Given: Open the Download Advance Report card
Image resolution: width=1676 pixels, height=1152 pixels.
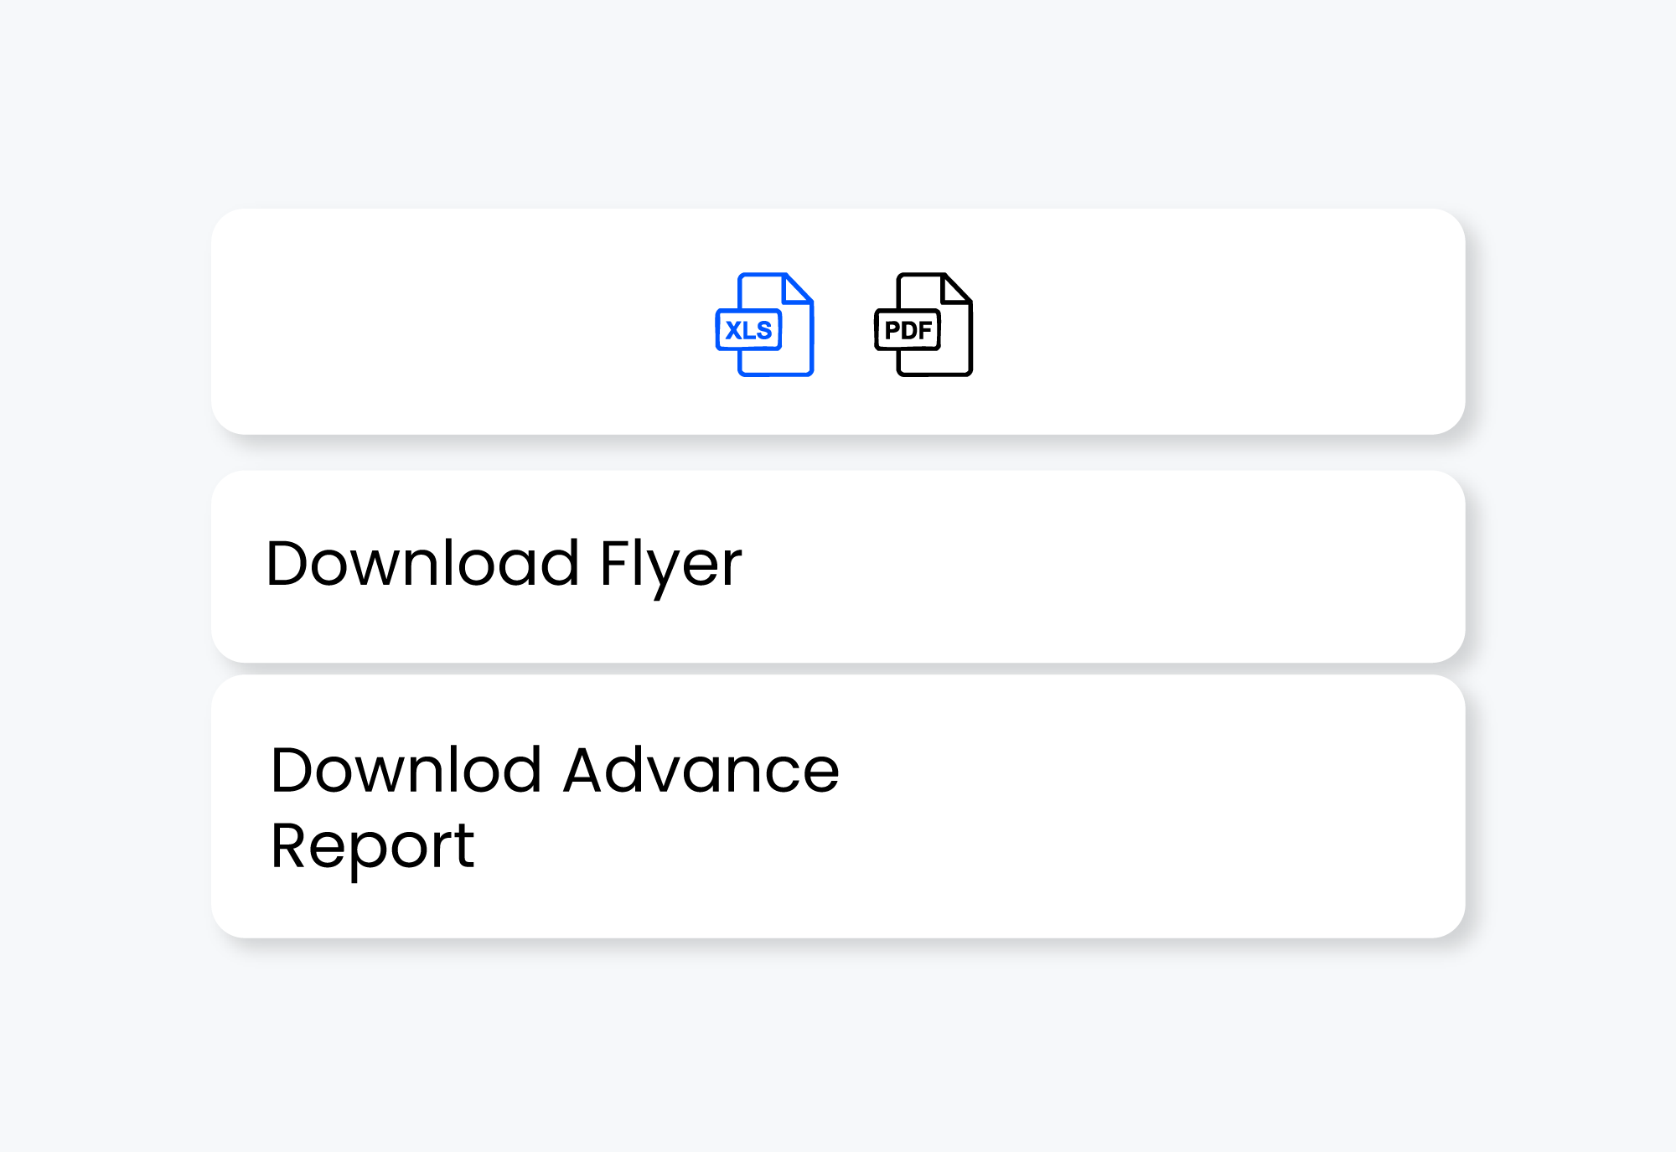Looking at the screenshot, I should point(838,806).
